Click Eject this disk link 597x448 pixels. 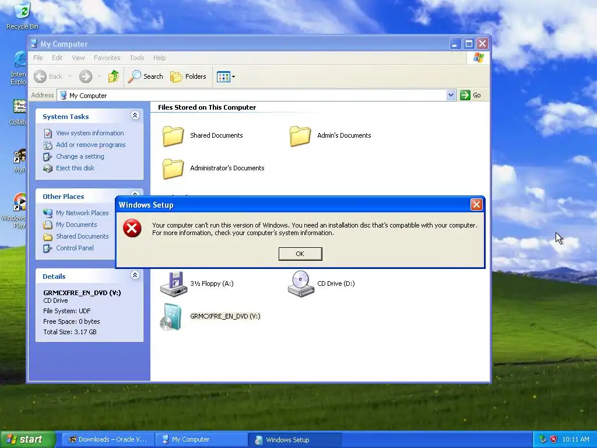pos(75,168)
